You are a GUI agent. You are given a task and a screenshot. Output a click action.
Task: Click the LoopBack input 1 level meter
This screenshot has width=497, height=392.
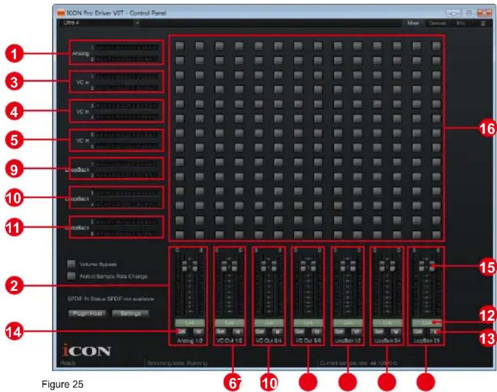point(127,164)
